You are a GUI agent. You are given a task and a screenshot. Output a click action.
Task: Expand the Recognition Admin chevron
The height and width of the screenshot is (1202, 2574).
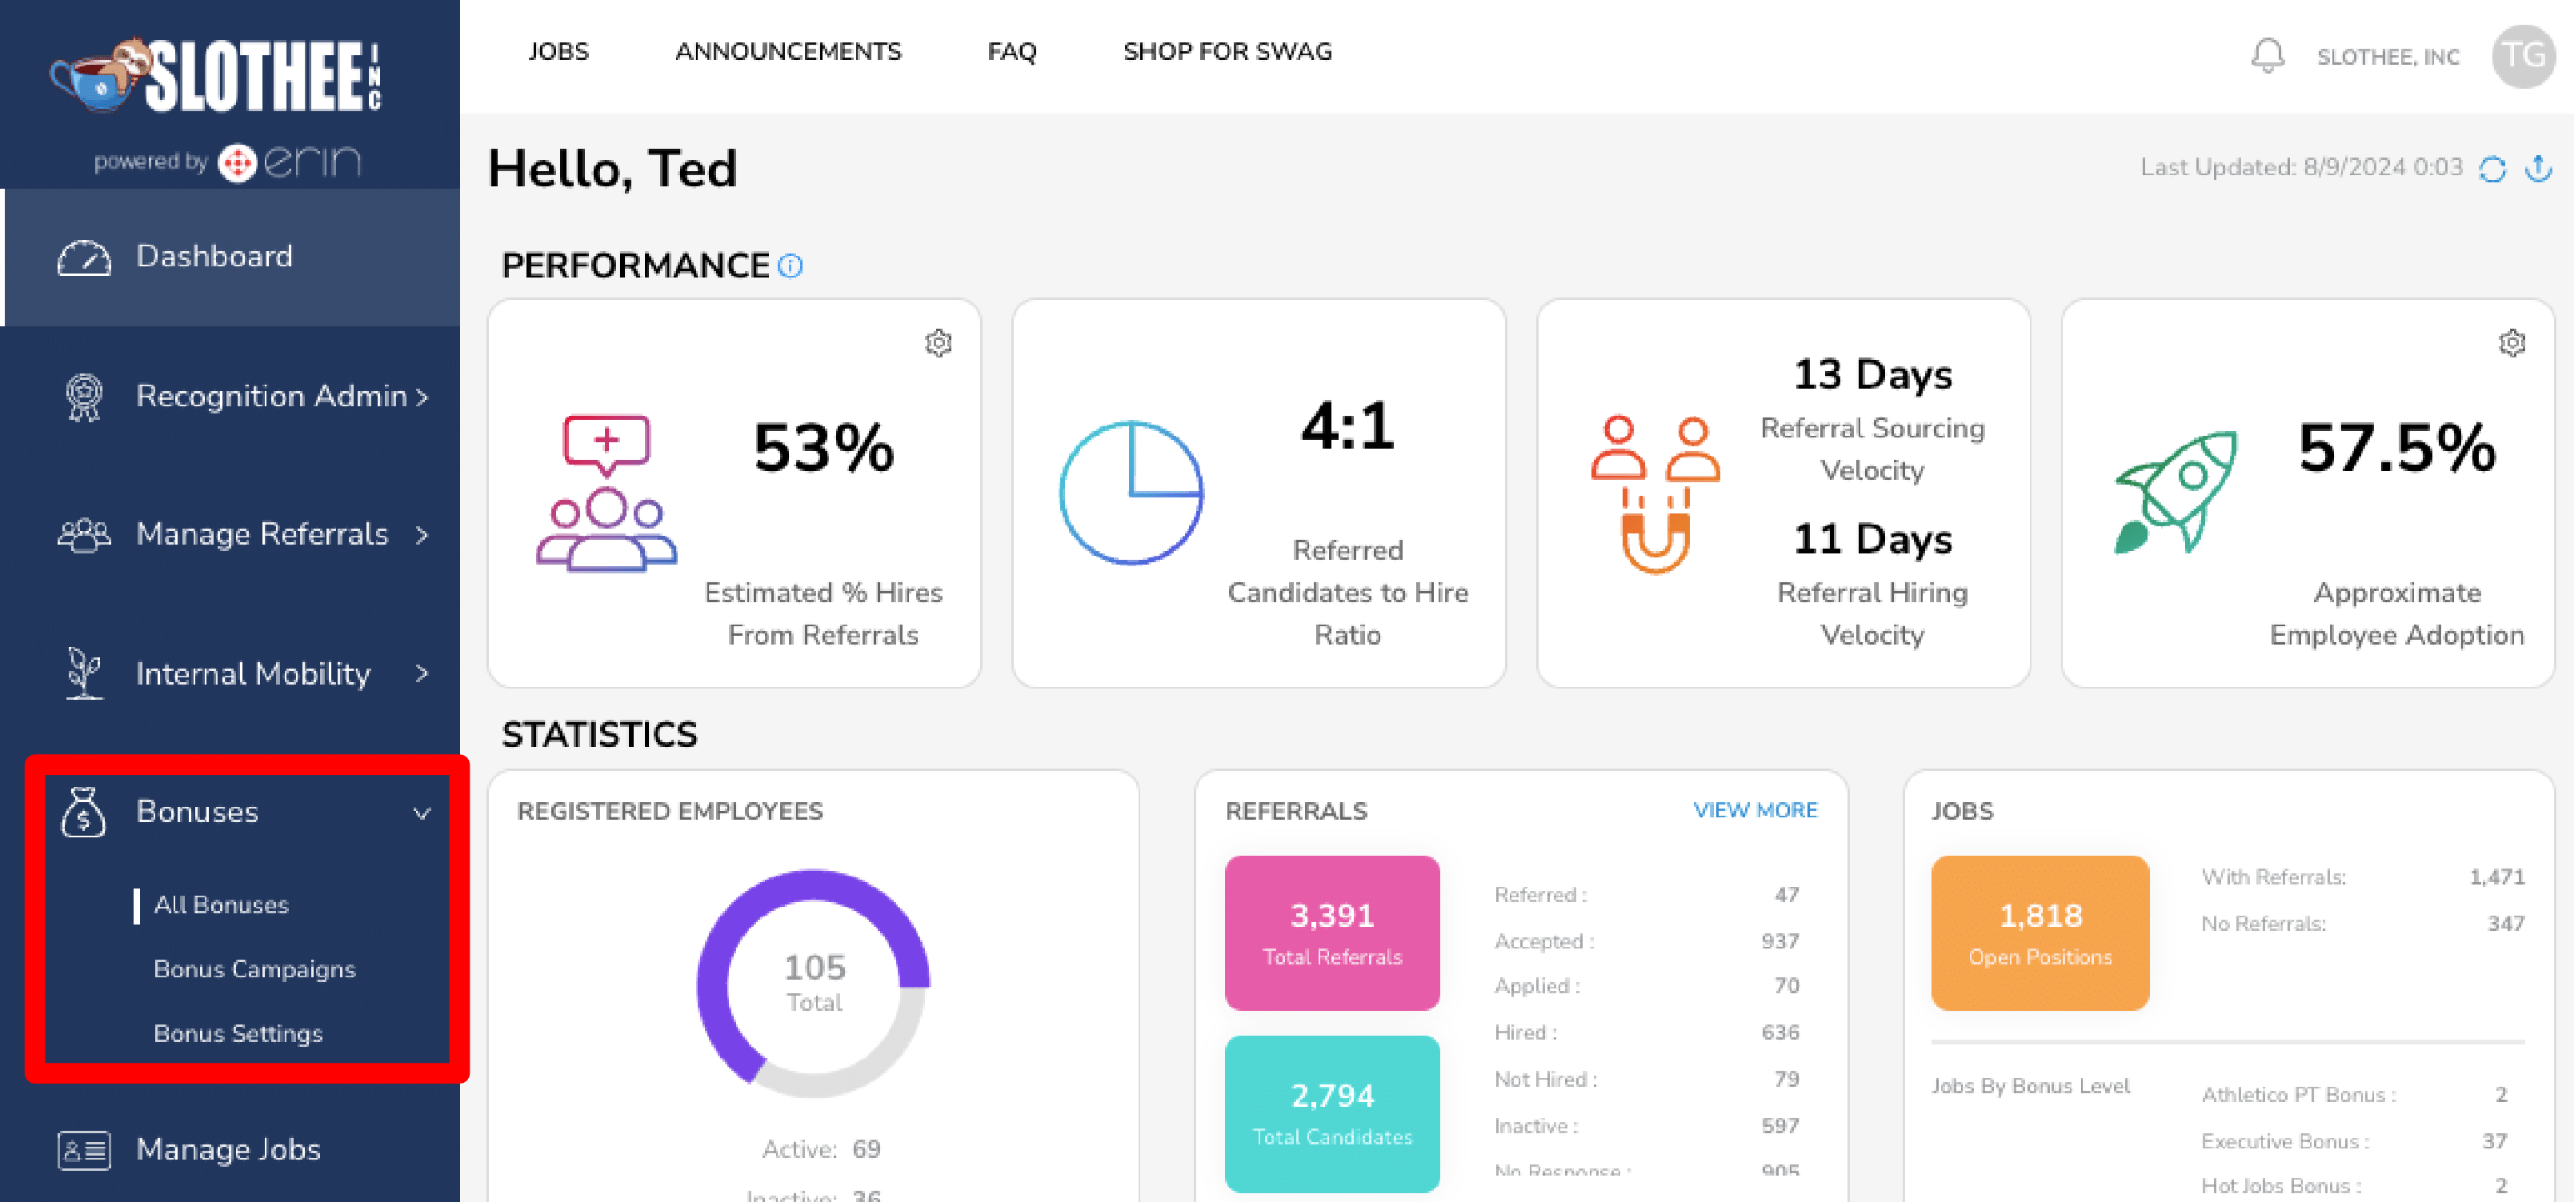click(x=422, y=397)
